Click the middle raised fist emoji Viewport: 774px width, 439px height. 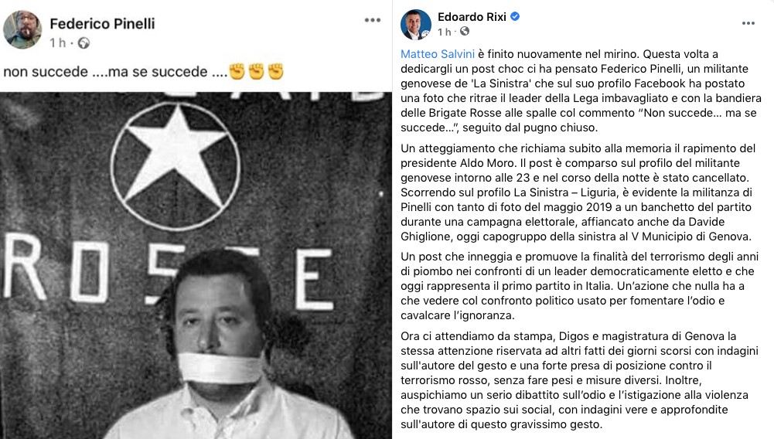click(256, 72)
